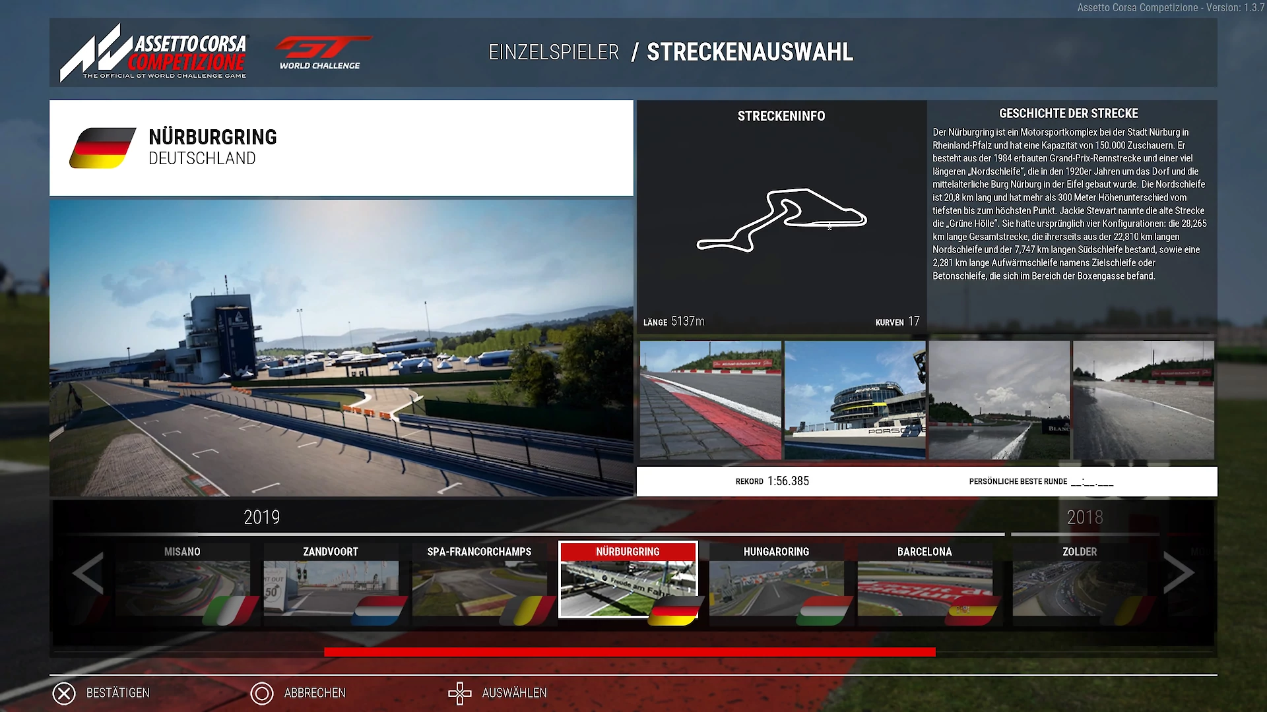Open the rainy straight track photo
This screenshot has height=712, width=1267.
1144,400
